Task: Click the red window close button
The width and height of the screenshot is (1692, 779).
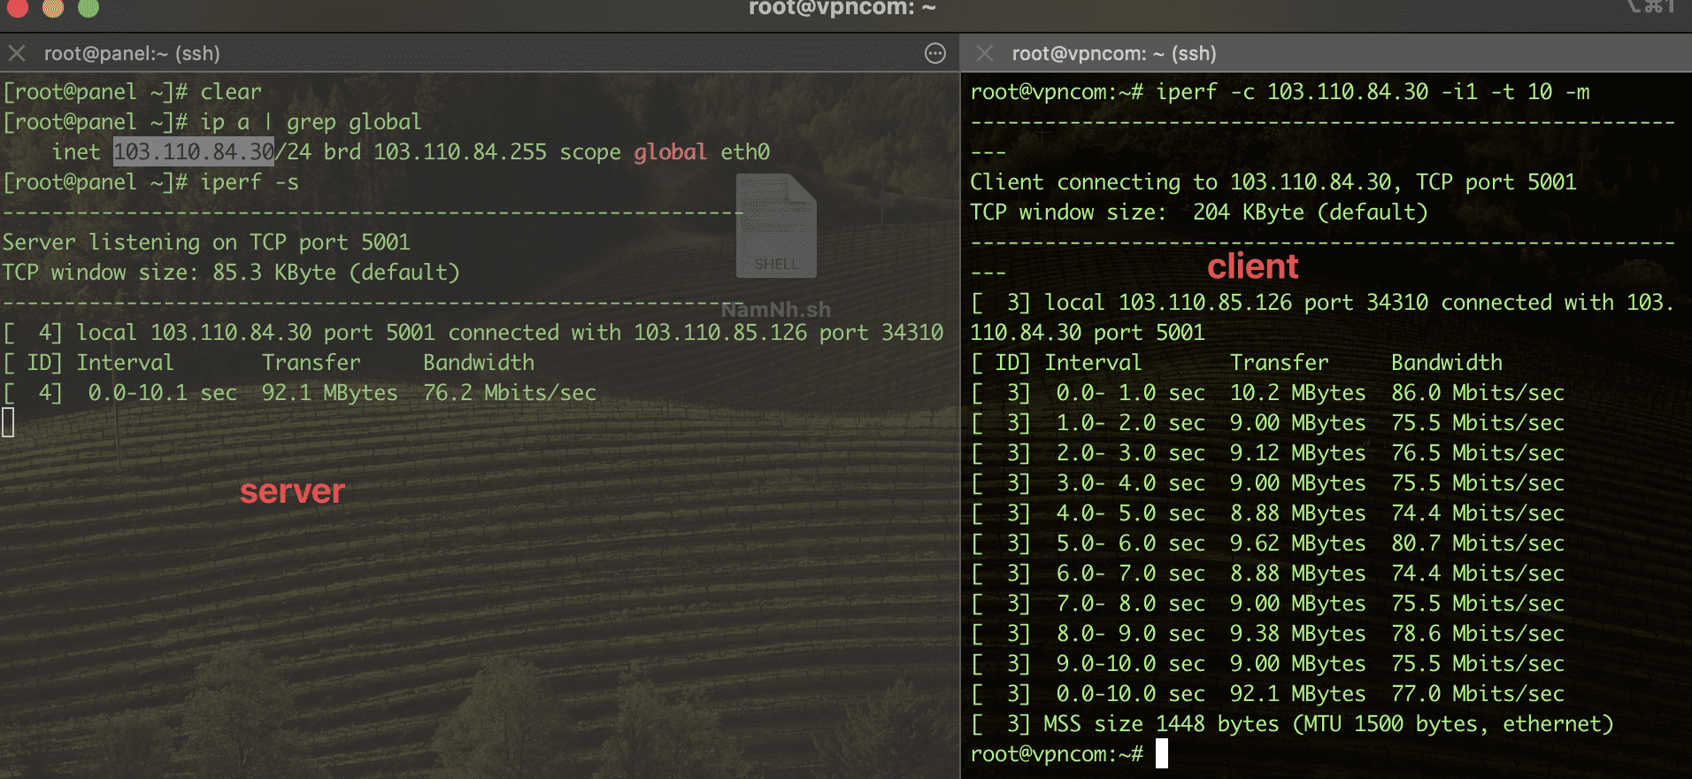Action: click(18, 7)
